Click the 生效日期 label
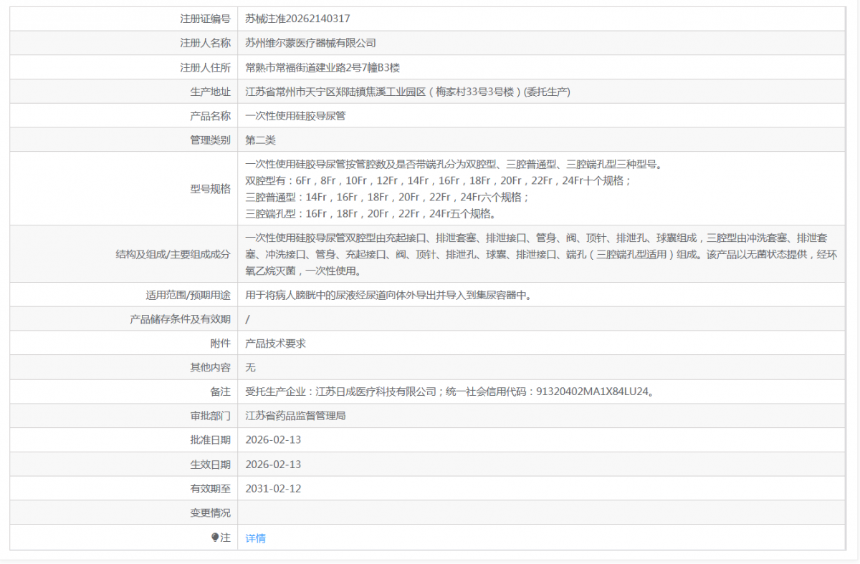The width and height of the screenshot is (860, 564). 210,465
